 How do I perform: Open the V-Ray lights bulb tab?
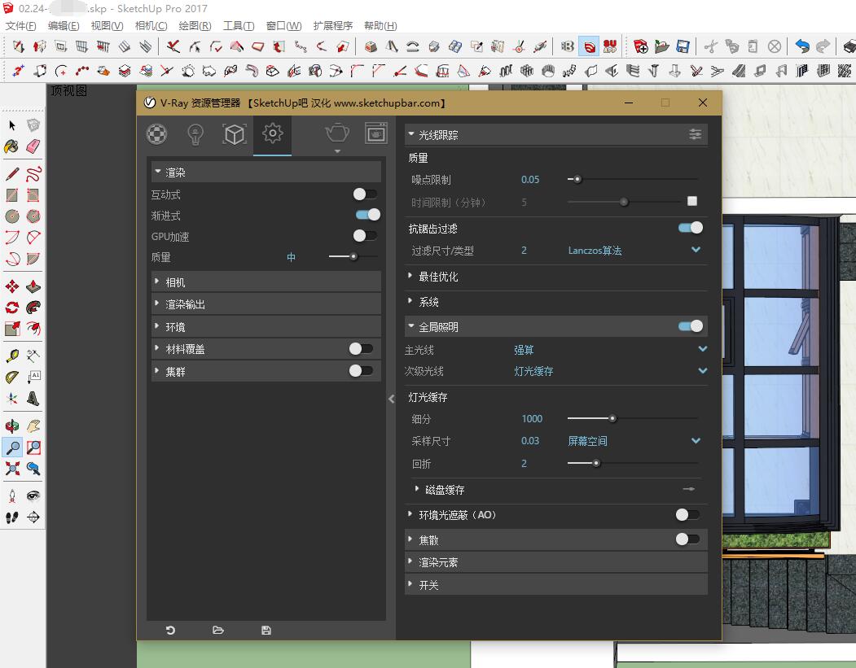pos(195,134)
